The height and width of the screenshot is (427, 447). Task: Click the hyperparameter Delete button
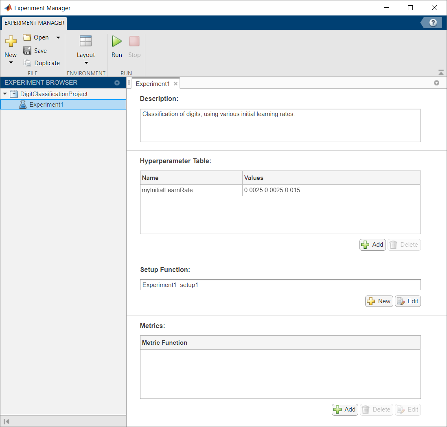[x=404, y=245]
